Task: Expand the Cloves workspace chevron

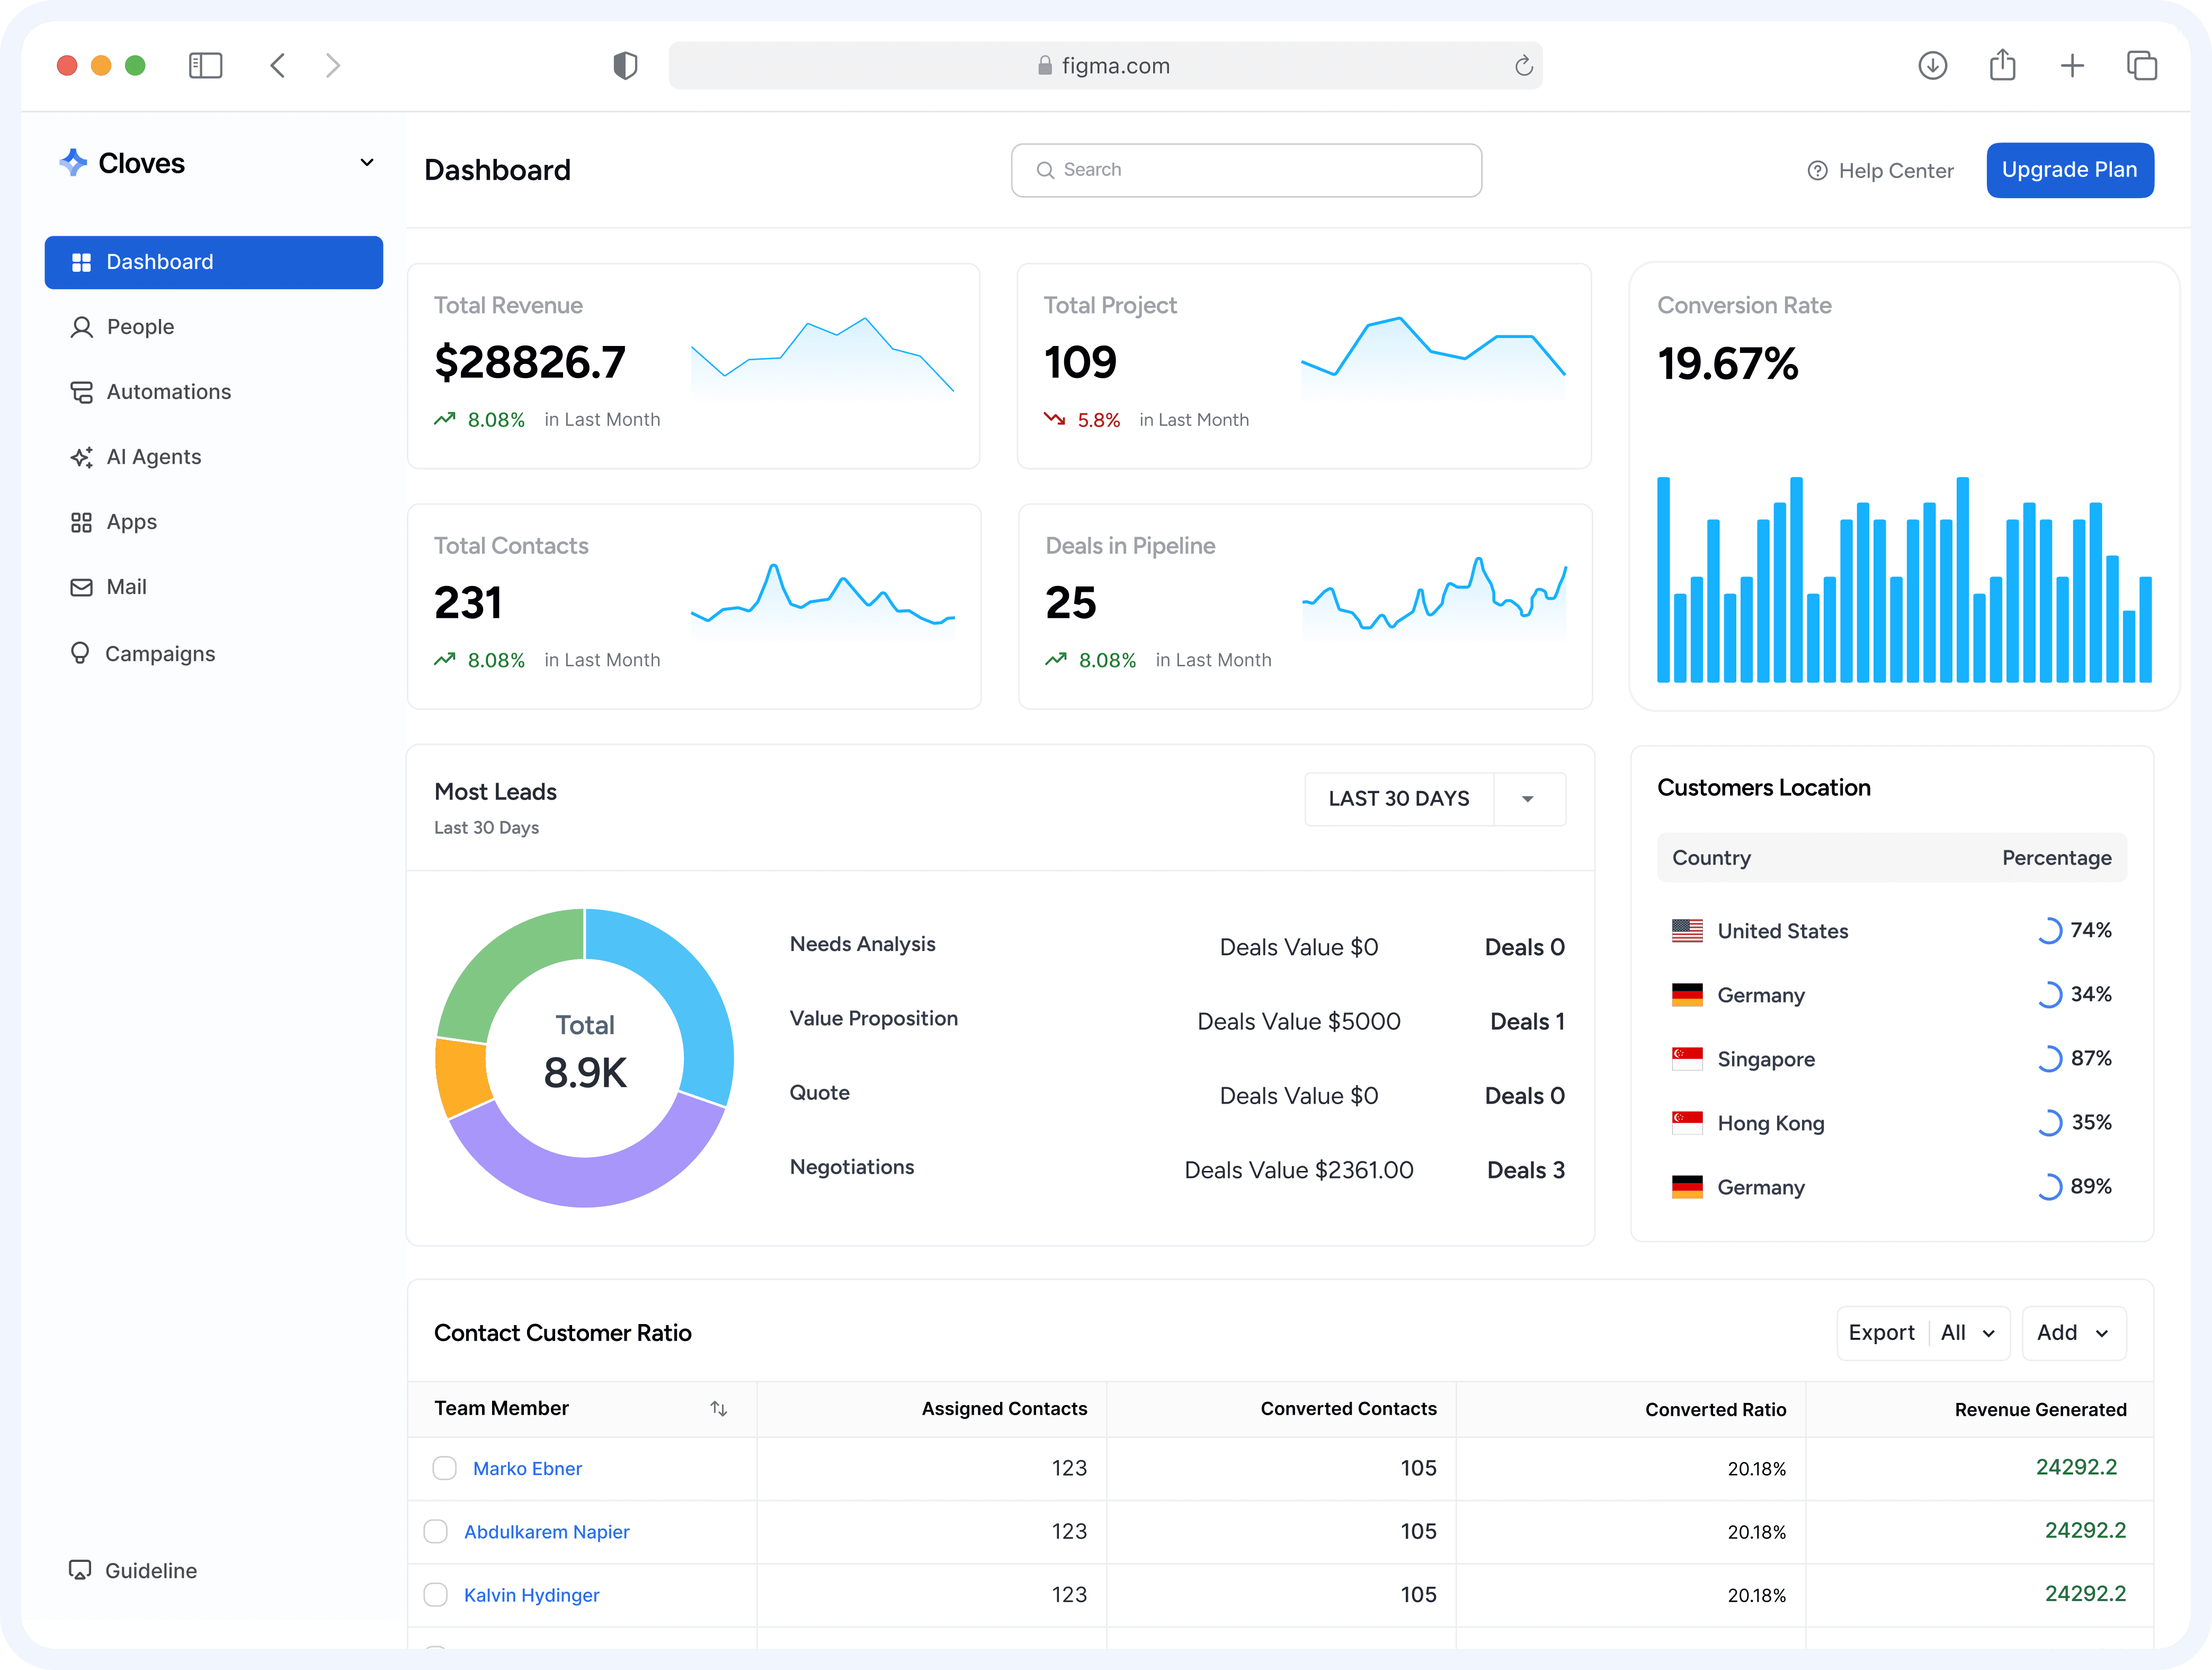Action: pos(367,162)
